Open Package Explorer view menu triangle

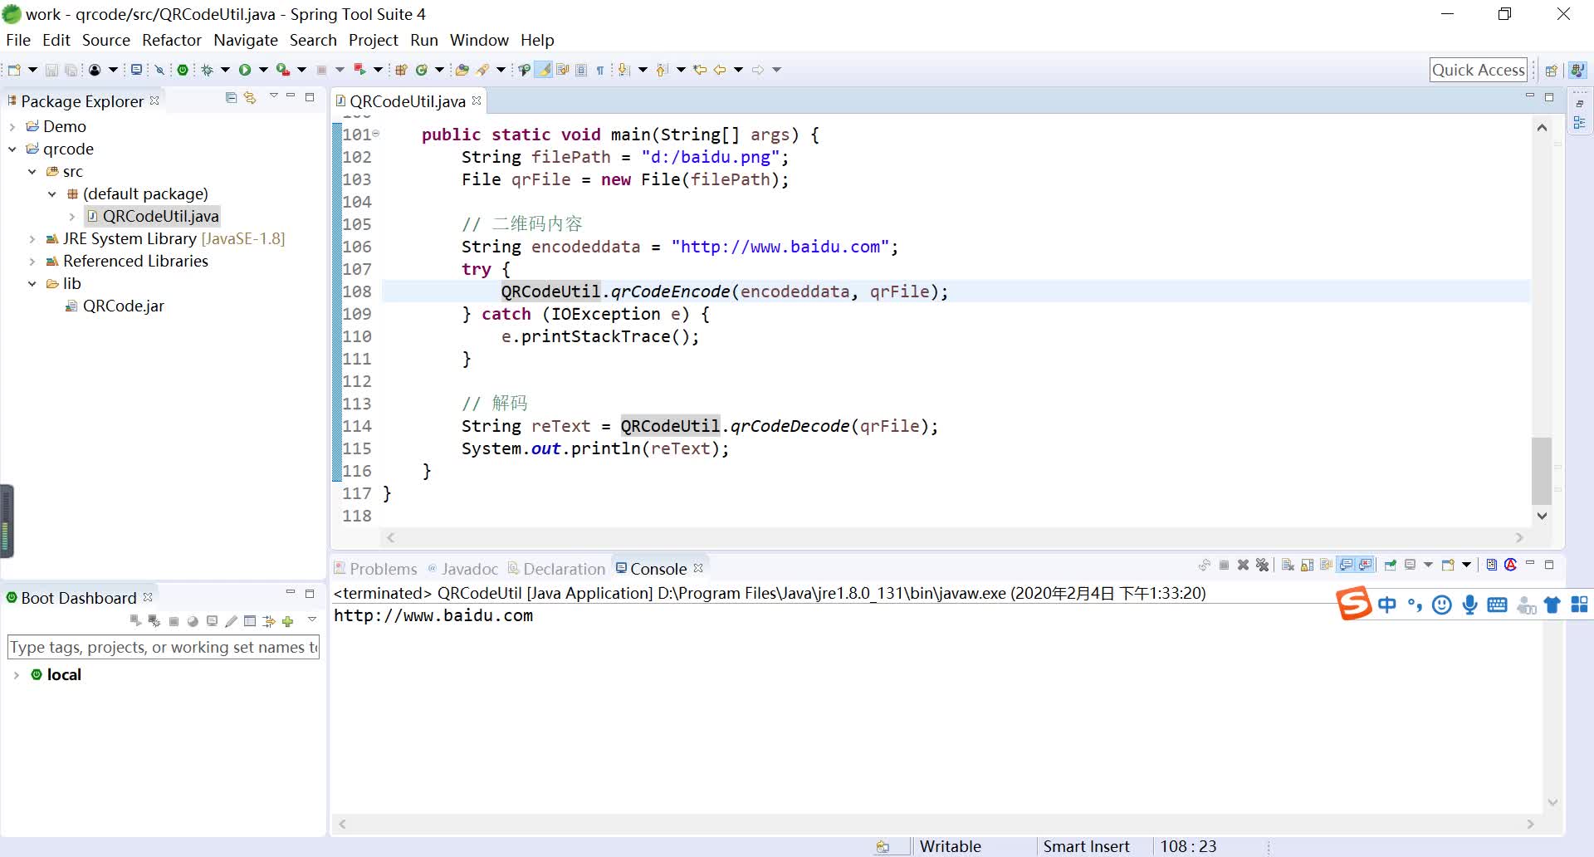pos(273,96)
